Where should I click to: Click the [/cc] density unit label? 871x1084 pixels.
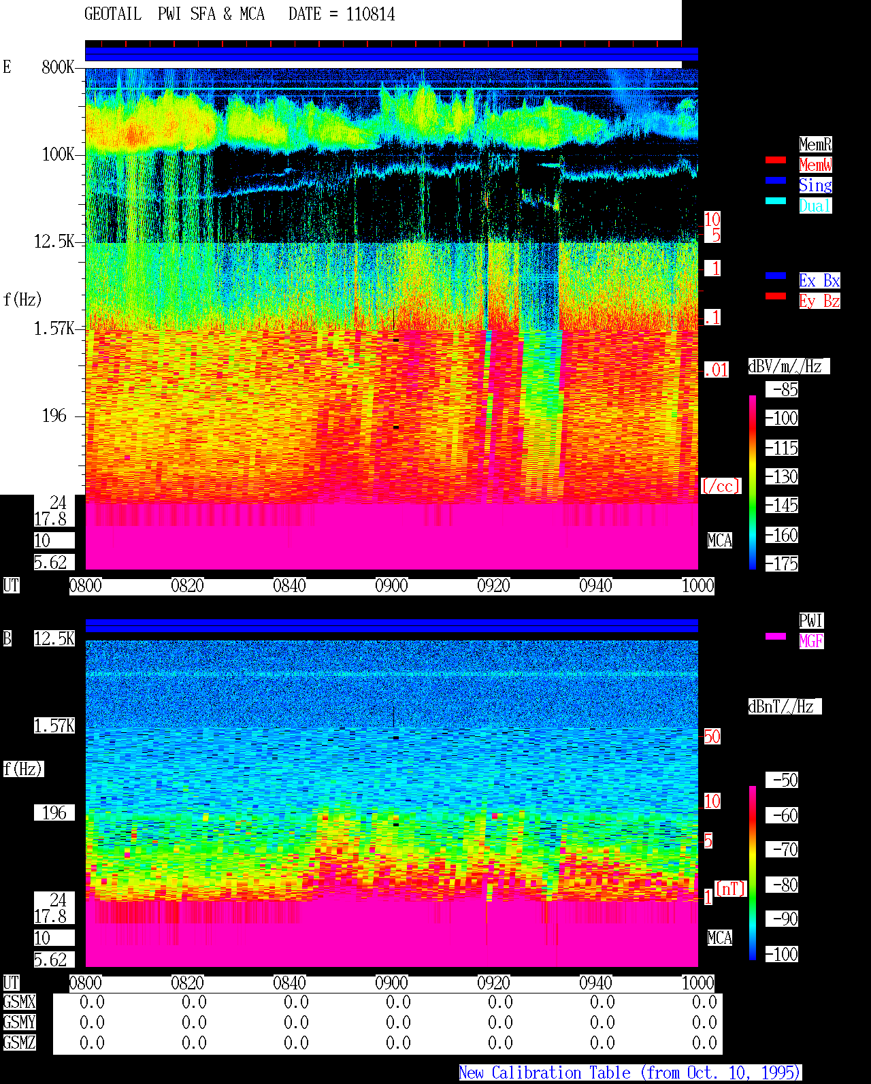pyautogui.click(x=721, y=487)
